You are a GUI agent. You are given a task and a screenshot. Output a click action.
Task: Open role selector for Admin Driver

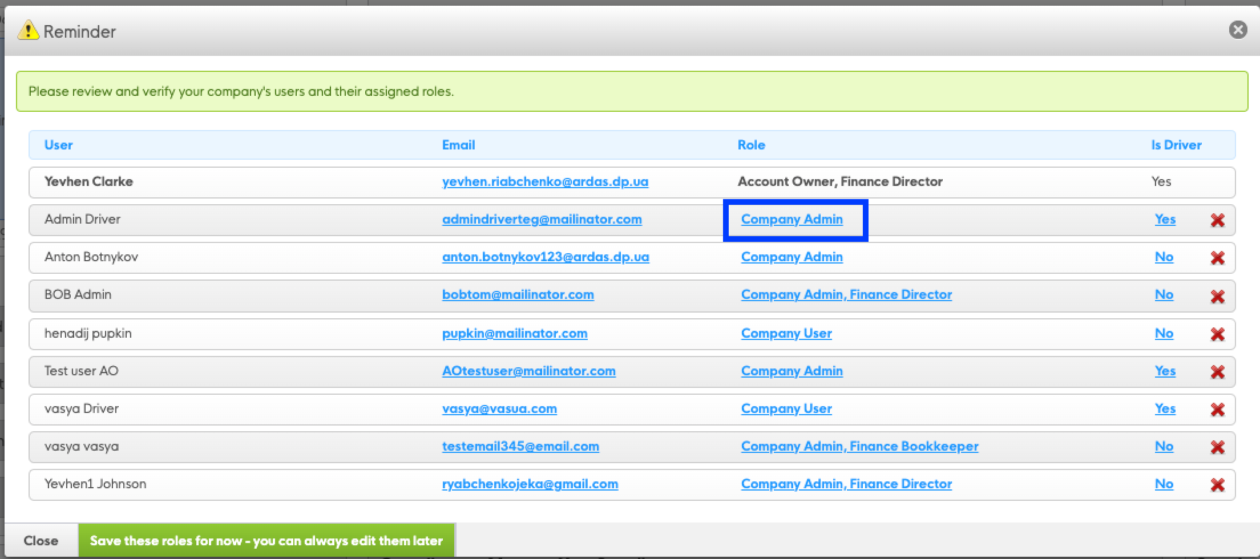coord(791,219)
